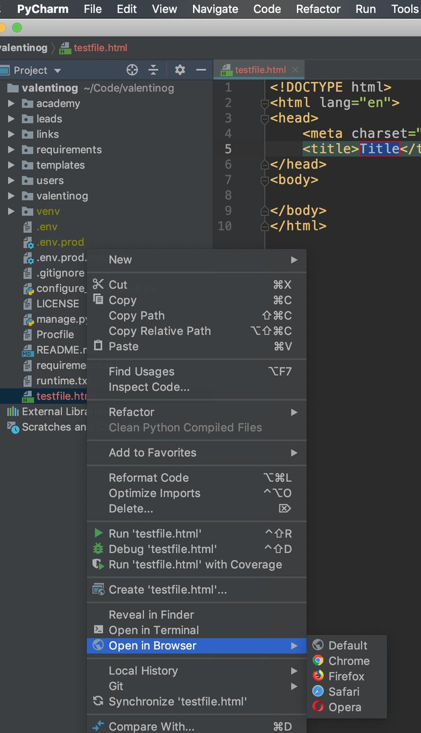Screen dimensions: 421x733
Task: Hide the Project panel with minus icon
Action: click(x=200, y=70)
